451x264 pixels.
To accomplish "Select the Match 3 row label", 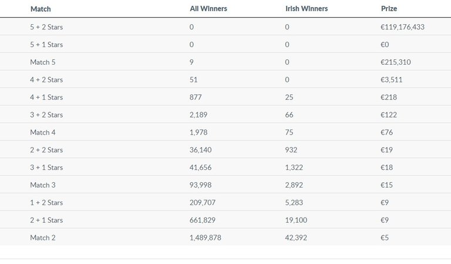I will point(43,185).
